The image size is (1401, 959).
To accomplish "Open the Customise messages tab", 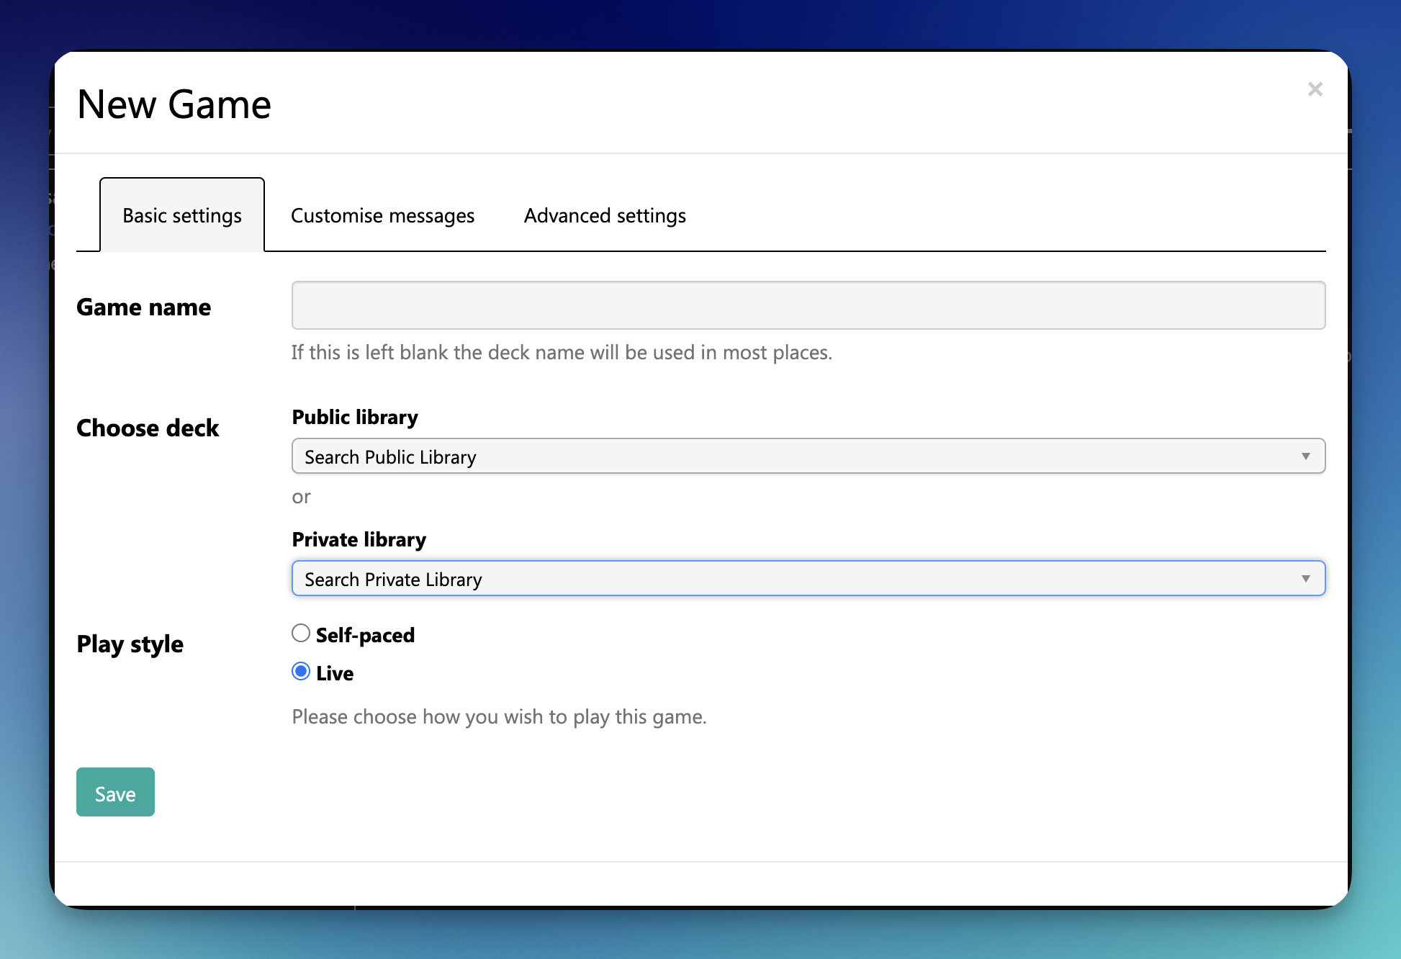I will pyautogui.click(x=382, y=215).
